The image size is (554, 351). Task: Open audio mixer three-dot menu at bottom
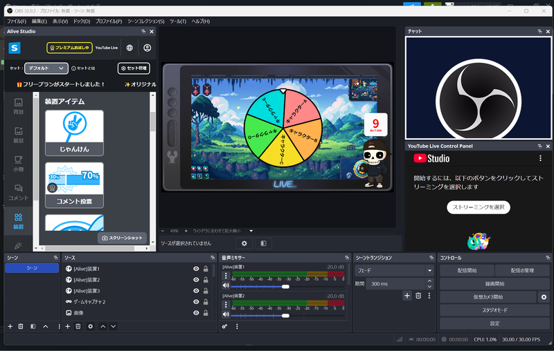[x=237, y=326]
